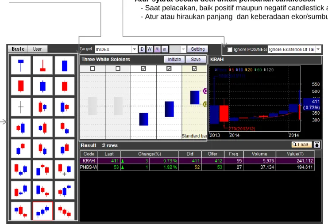Screen dimensions: 328x224
Task: Grab the purple handle on the Standard bar candle
Action: coord(205,91)
